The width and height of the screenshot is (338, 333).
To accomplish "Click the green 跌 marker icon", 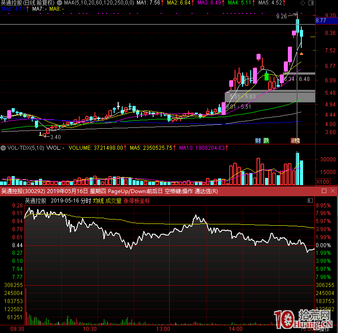I will tap(266, 140).
